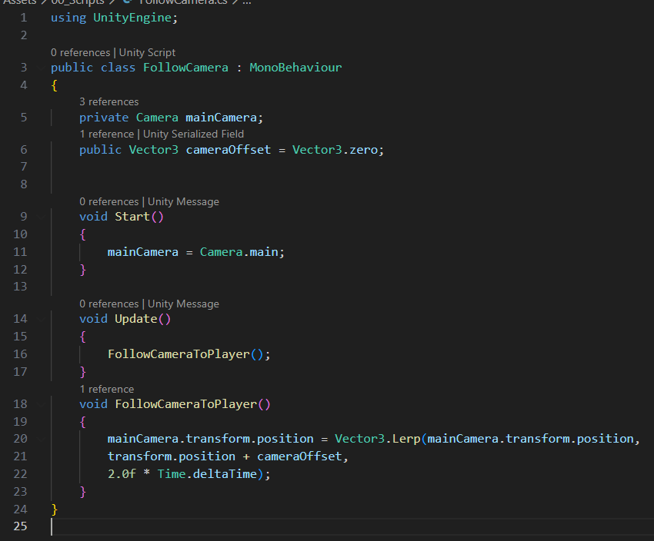Viewport: 654px width, 541px height.
Task: Collapse FollowCameraToPlayer method on line 18
Action: point(42,404)
